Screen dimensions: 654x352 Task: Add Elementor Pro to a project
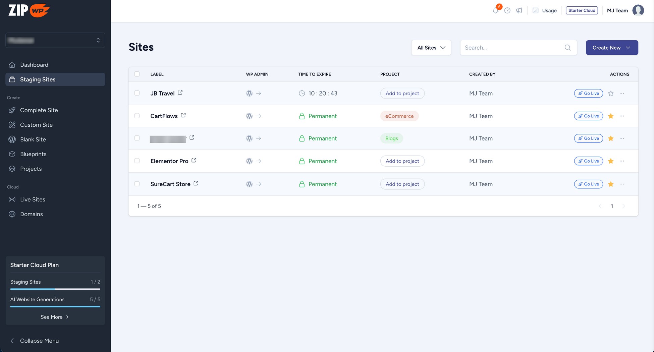(x=402, y=161)
